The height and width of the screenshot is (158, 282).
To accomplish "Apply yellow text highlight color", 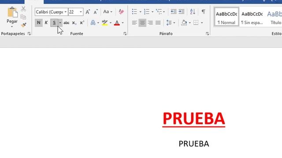I will click(x=104, y=23).
